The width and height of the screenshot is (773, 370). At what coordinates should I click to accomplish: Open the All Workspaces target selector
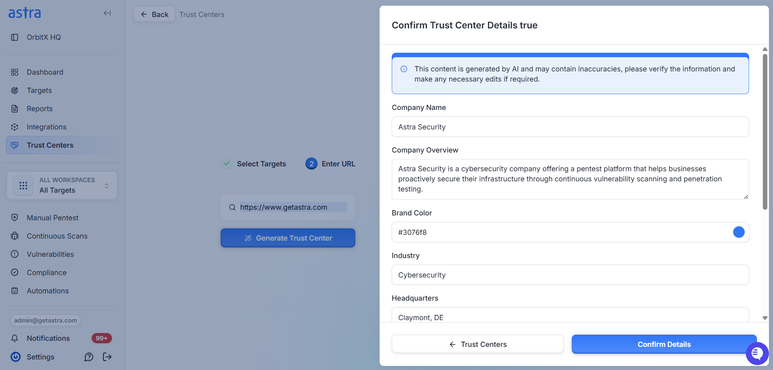tap(62, 185)
